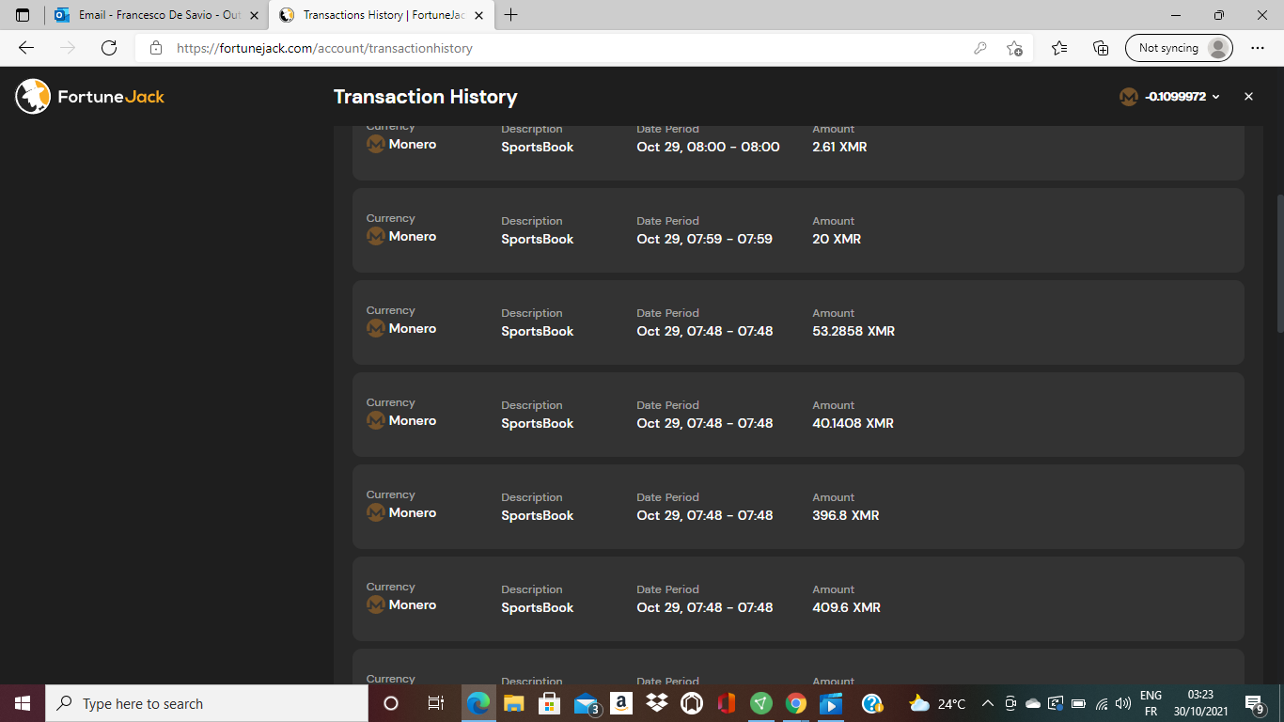Open browser Collections
1284x722 pixels.
pos(1101,48)
